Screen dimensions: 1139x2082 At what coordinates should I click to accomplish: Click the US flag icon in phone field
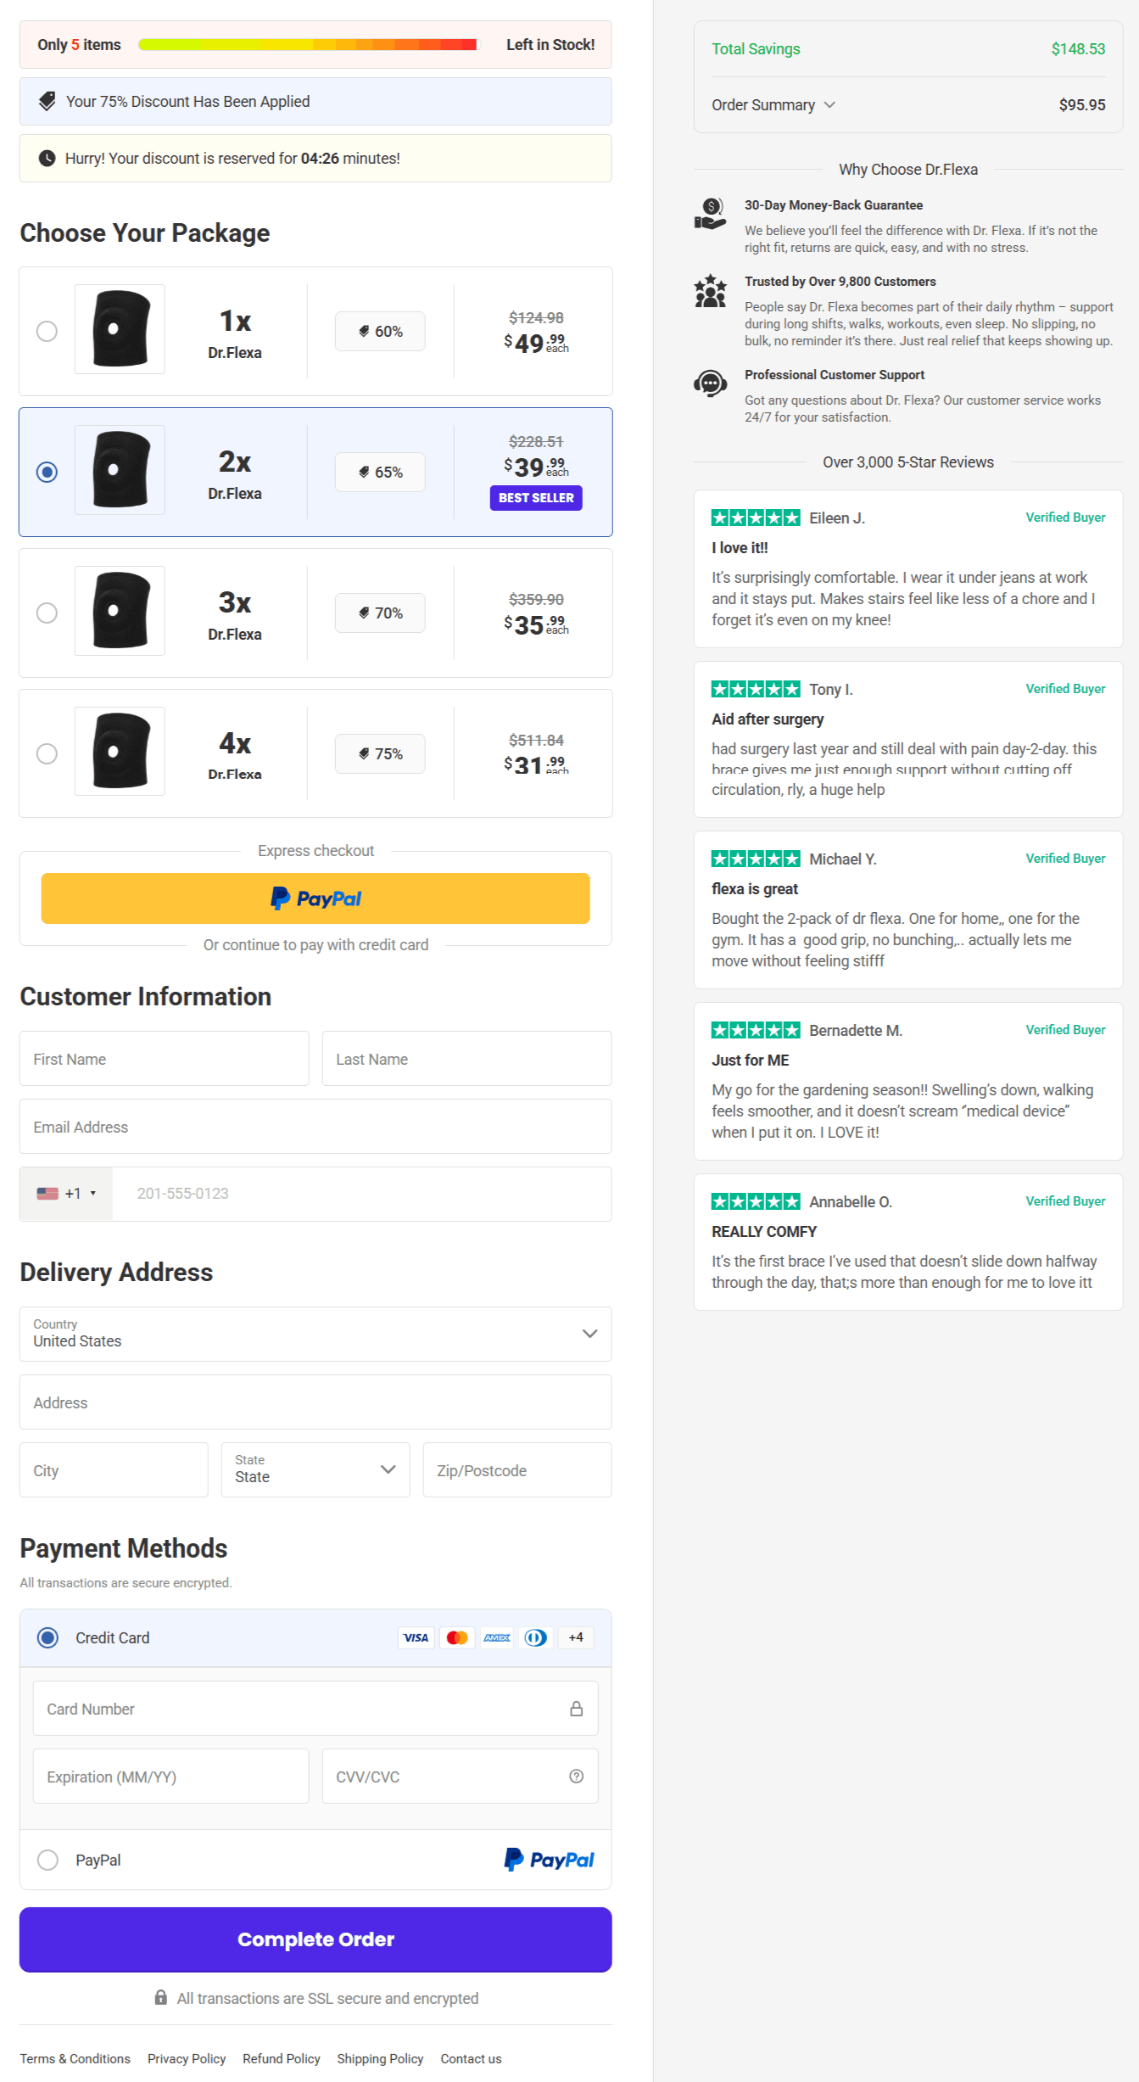(49, 1193)
